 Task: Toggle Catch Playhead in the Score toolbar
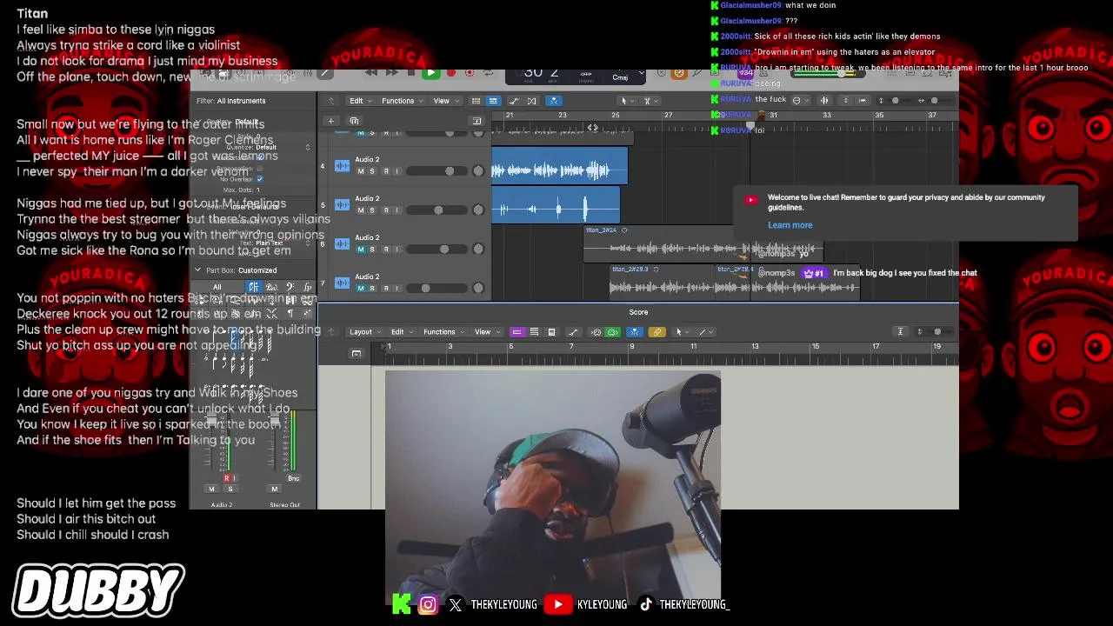click(x=635, y=332)
